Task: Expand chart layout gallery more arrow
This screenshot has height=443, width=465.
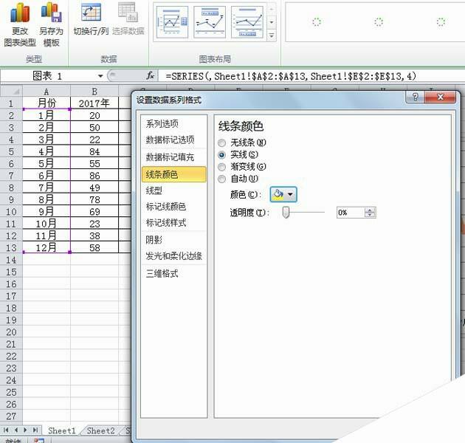Action: tap(272, 35)
